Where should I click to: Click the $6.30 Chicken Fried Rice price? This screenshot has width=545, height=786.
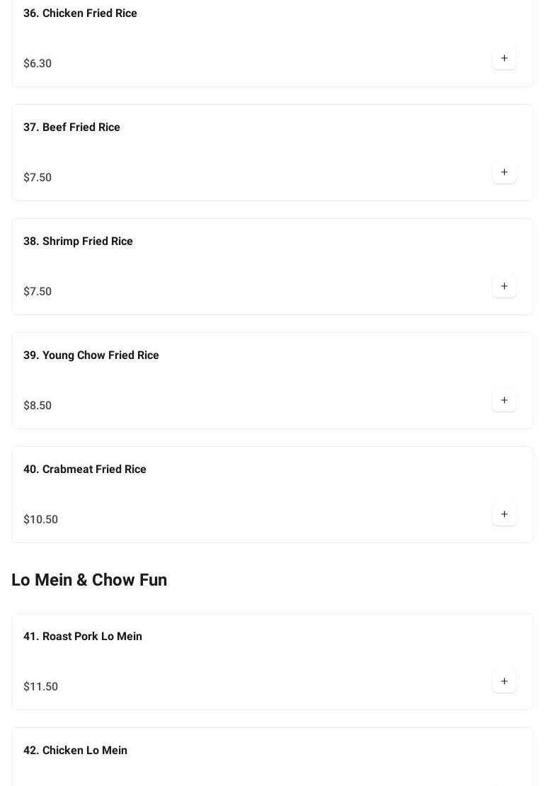(38, 64)
